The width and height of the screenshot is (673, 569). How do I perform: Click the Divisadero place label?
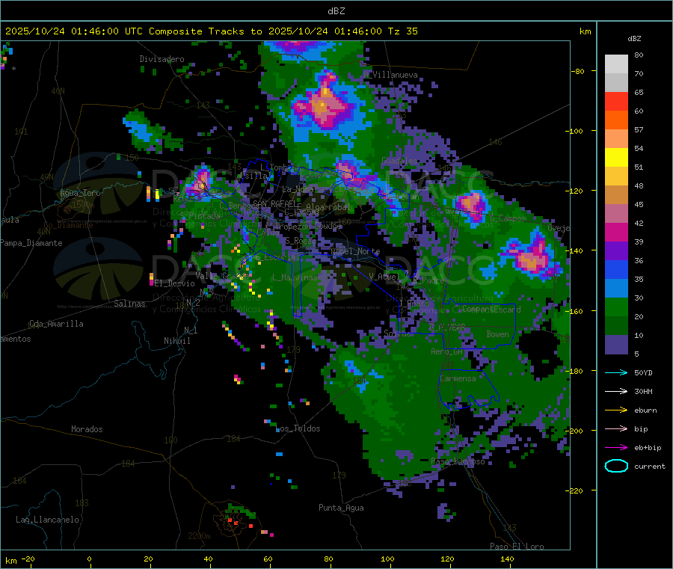tap(162, 59)
